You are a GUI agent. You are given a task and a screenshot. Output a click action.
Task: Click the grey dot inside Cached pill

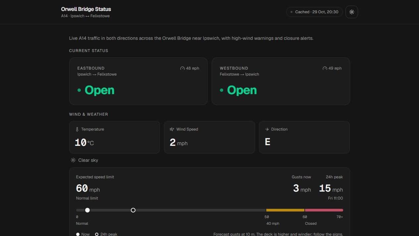click(x=291, y=12)
